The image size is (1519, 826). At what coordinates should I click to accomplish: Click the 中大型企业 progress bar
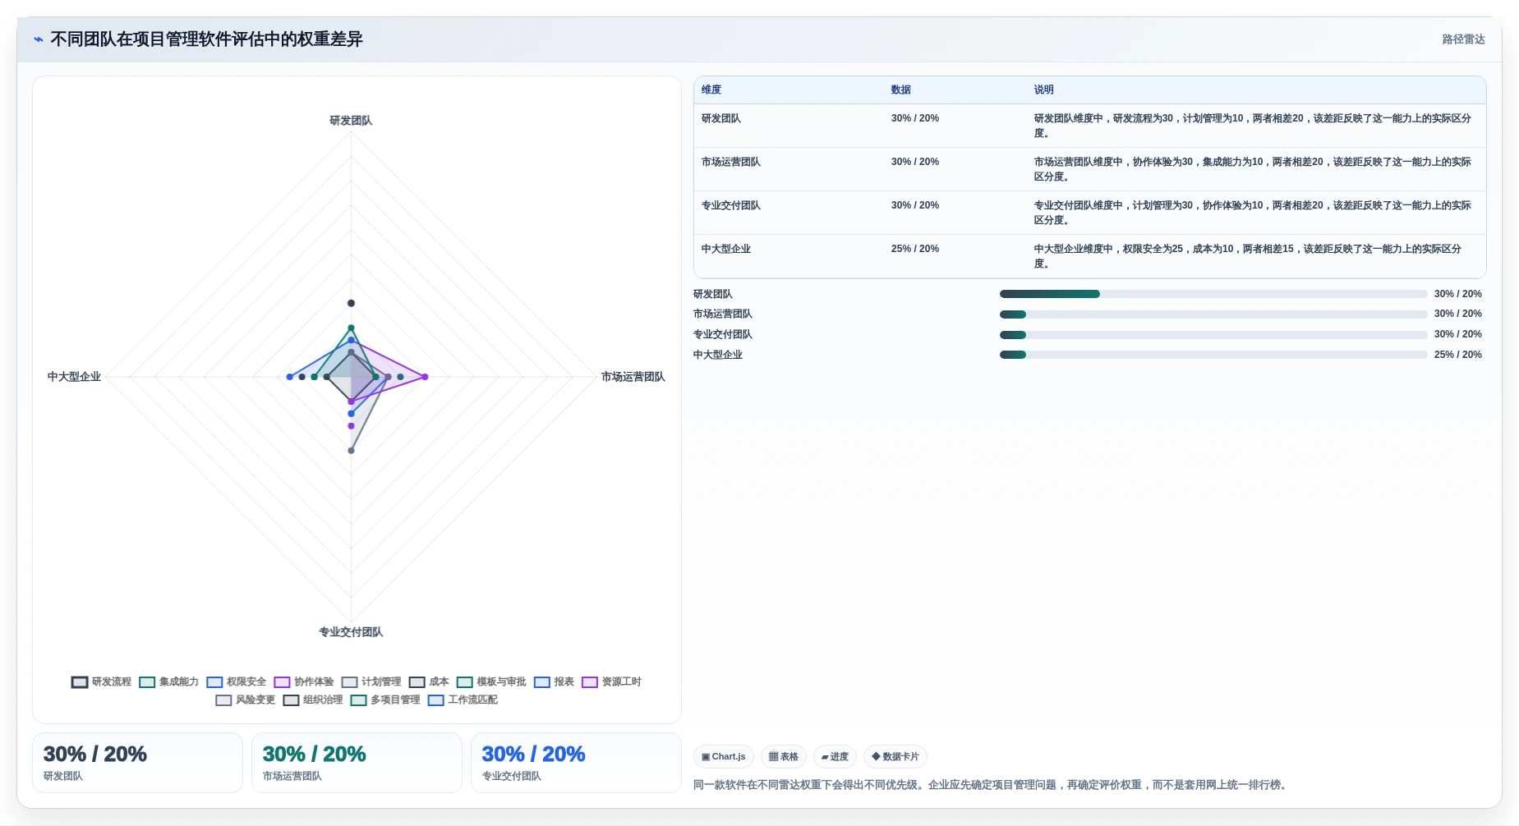coord(1213,355)
